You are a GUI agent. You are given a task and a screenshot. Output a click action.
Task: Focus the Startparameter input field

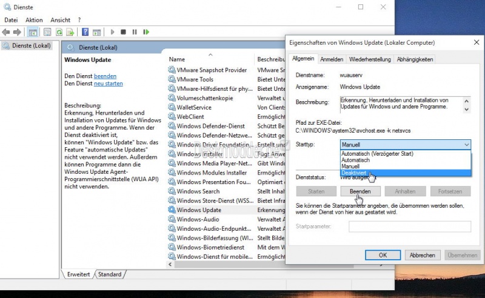pos(410,227)
